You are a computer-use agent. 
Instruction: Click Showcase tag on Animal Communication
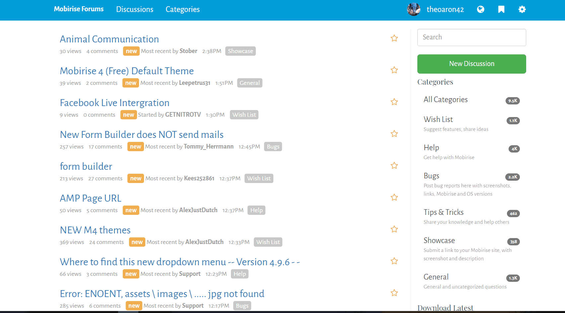point(241,51)
